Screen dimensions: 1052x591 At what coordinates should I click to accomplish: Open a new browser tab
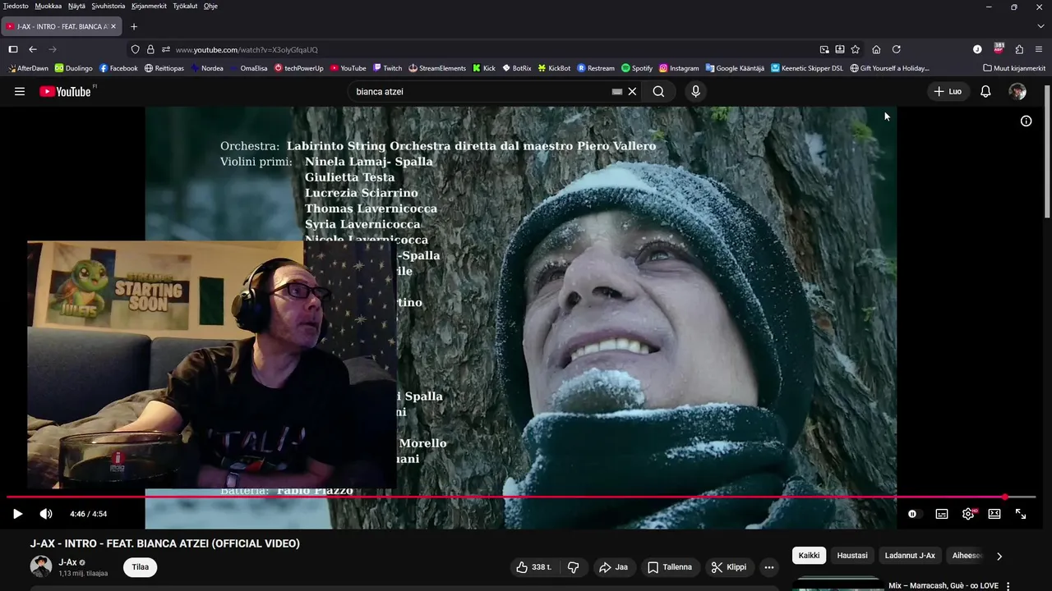pyautogui.click(x=134, y=26)
